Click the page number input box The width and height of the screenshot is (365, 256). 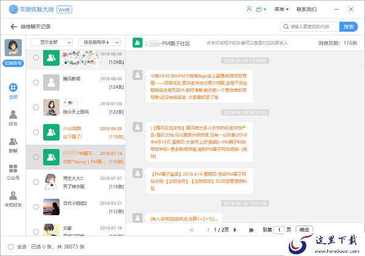point(279,230)
